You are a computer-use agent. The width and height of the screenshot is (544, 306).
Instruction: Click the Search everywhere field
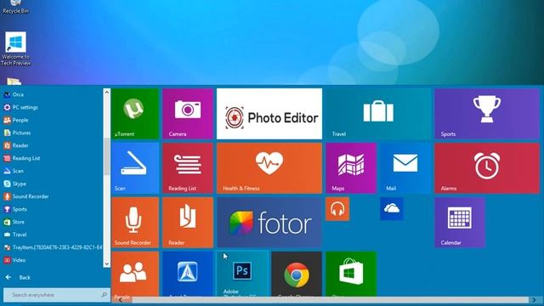tap(57, 295)
